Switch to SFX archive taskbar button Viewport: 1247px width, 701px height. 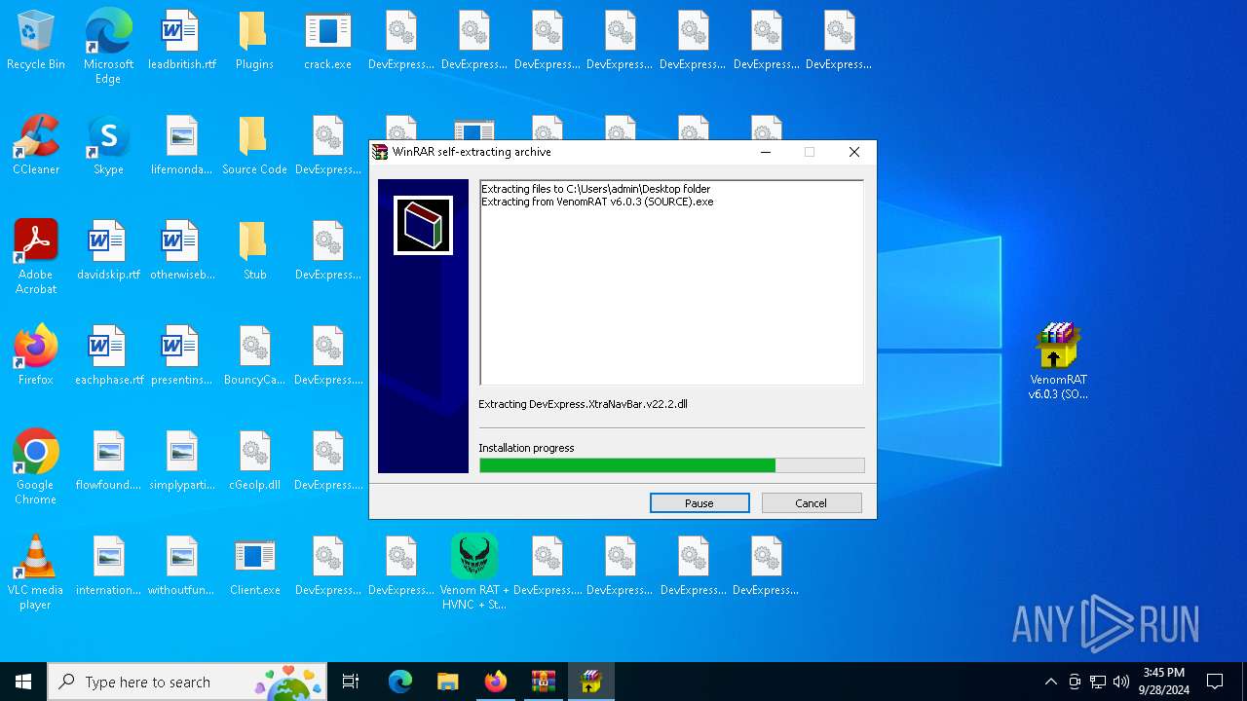pos(591,682)
